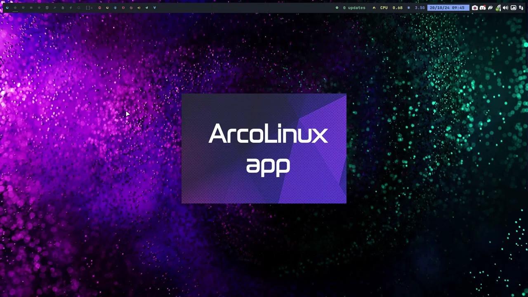Switch to the wrench icon workspace
This screenshot has width=528, height=297.
pyautogui.click(x=55, y=8)
